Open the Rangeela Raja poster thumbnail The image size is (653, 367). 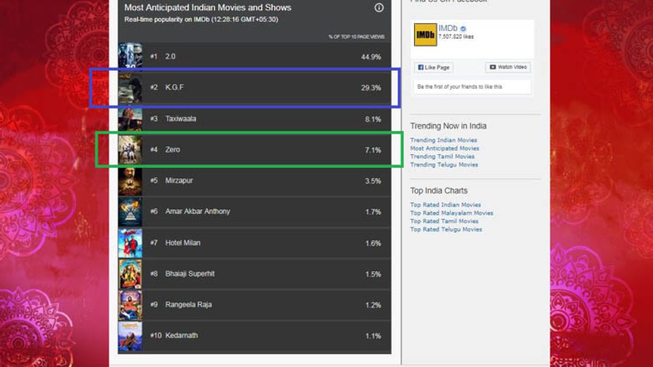click(x=130, y=305)
